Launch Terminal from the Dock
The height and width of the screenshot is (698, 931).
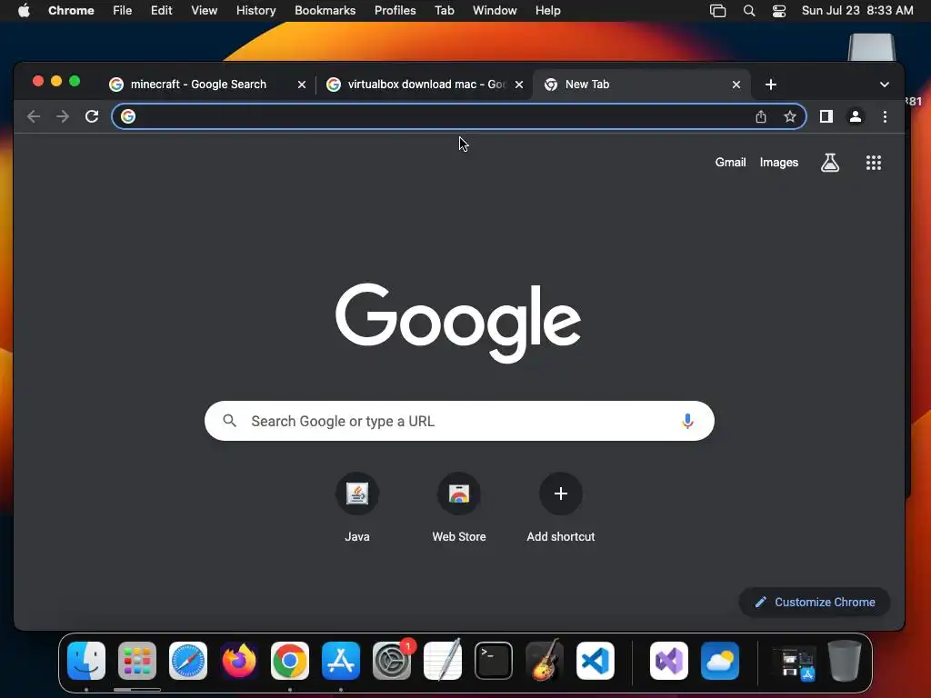click(494, 661)
